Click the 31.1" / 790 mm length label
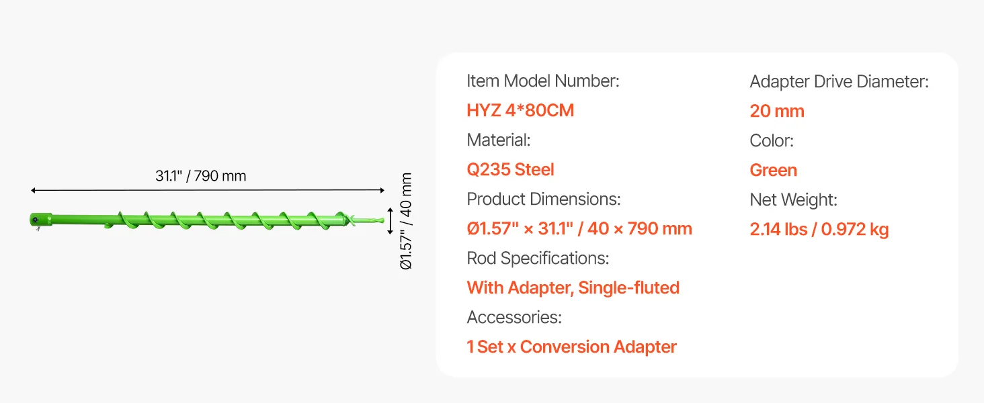Image resolution: width=984 pixels, height=403 pixels. click(x=201, y=176)
